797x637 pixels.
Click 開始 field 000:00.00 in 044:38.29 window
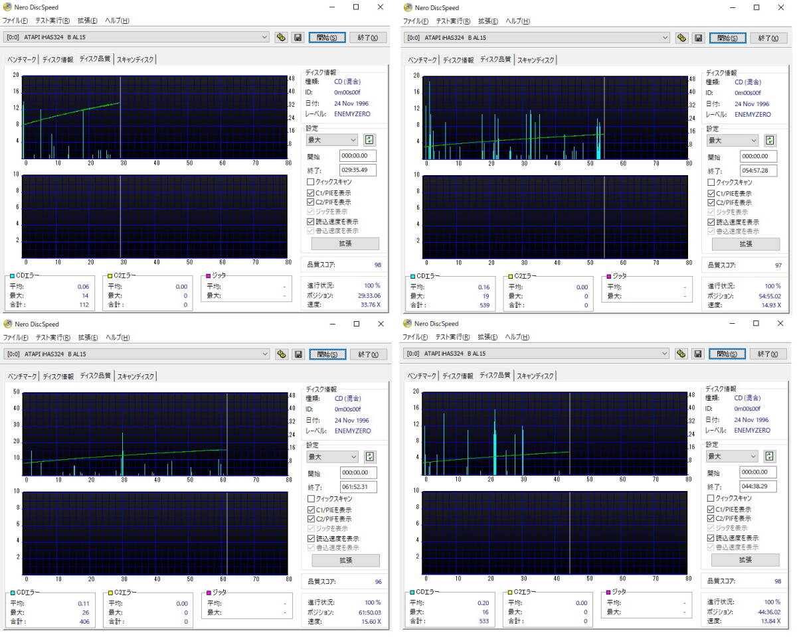pos(758,472)
